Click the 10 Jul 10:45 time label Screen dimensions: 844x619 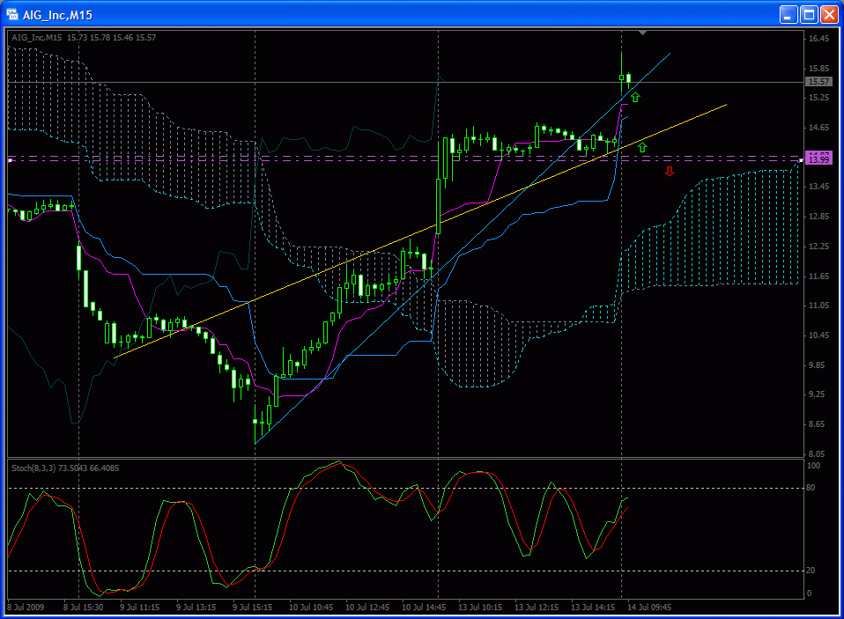point(311,608)
